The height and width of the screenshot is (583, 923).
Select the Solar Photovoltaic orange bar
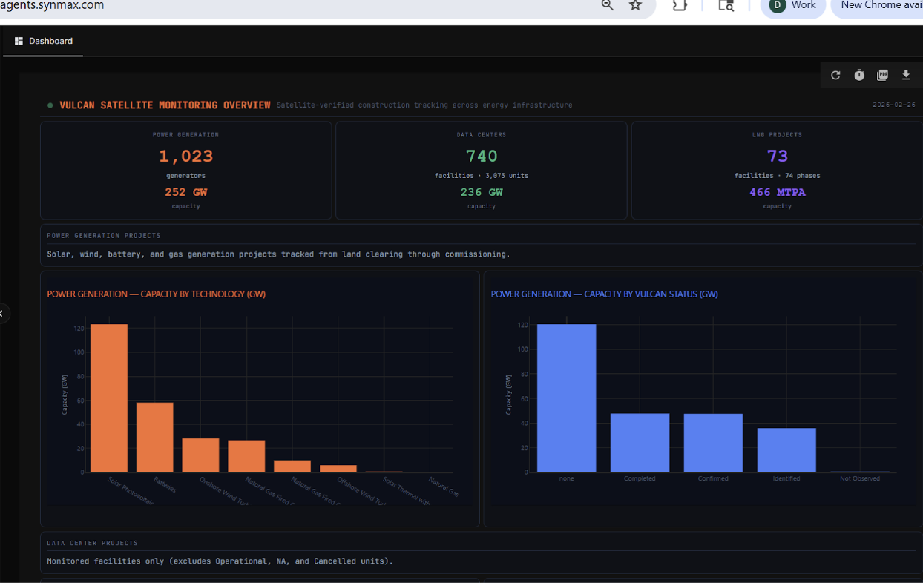109,398
